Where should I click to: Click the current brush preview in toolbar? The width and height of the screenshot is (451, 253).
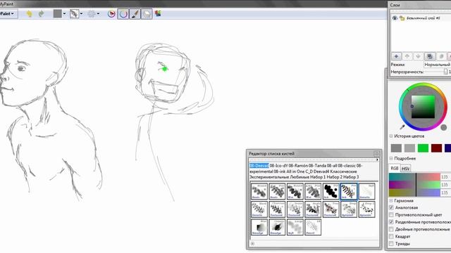tap(74, 13)
